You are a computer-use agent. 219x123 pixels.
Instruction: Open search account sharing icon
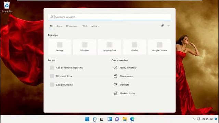pyautogui.click(x=162, y=26)
